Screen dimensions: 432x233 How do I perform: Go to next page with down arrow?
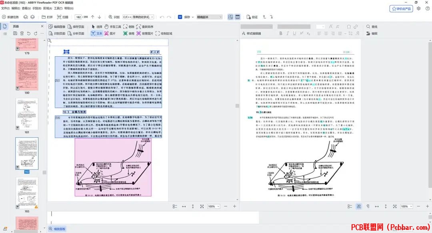(x=100, y=17)
